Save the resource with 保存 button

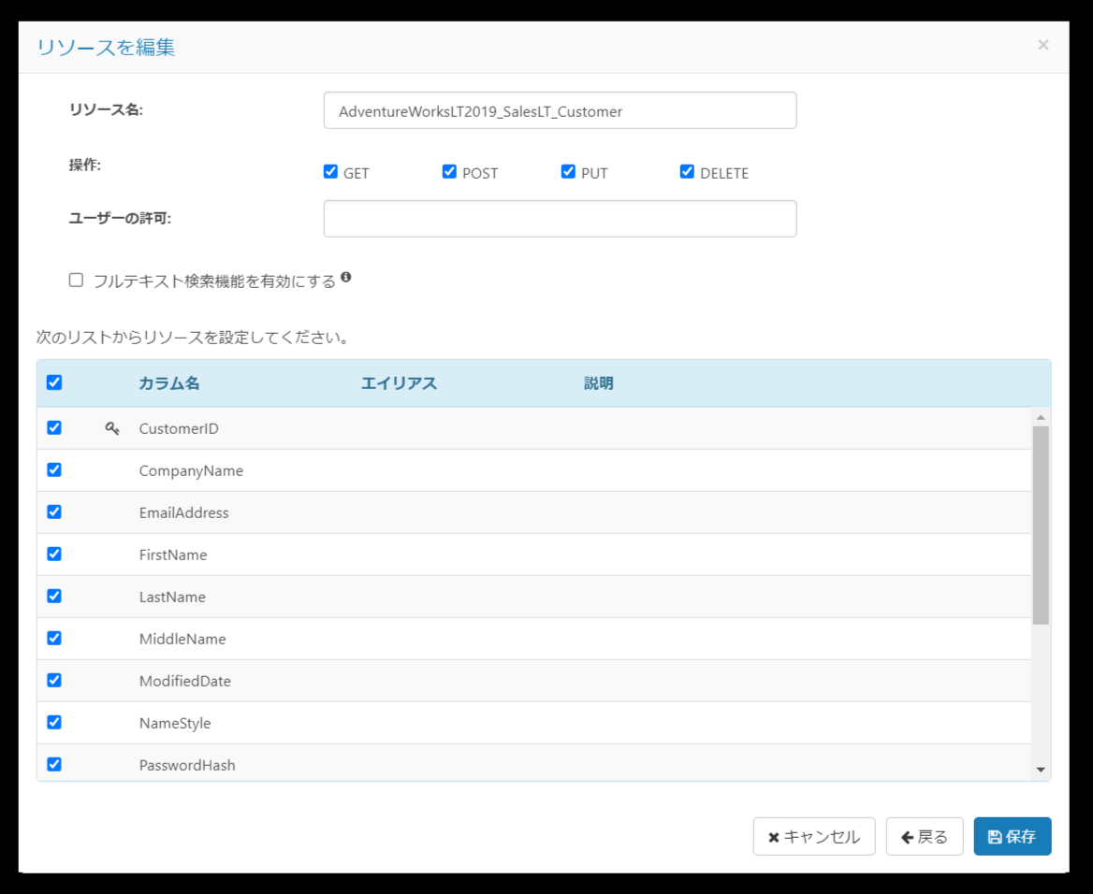pyautogui.click(x=1013, y=836)
